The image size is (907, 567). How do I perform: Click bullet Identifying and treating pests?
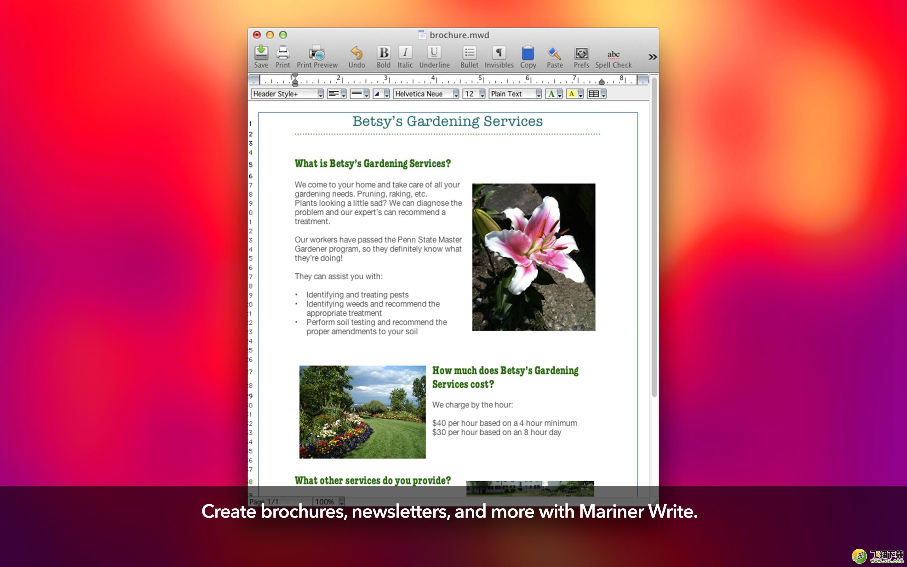tap(357, 295)
